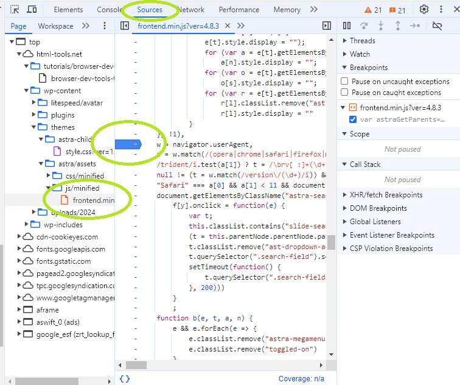Collapse the top frame tree node

(x=12, y=41)
